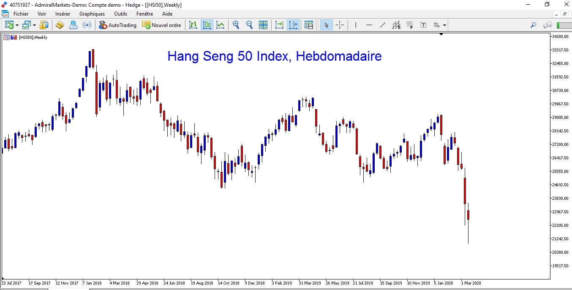
Task: Open the New Chart tool
Action: pos(9,25)
